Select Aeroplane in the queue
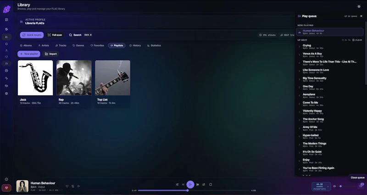The height and width of the screenshot is (195, 367). 329,95
